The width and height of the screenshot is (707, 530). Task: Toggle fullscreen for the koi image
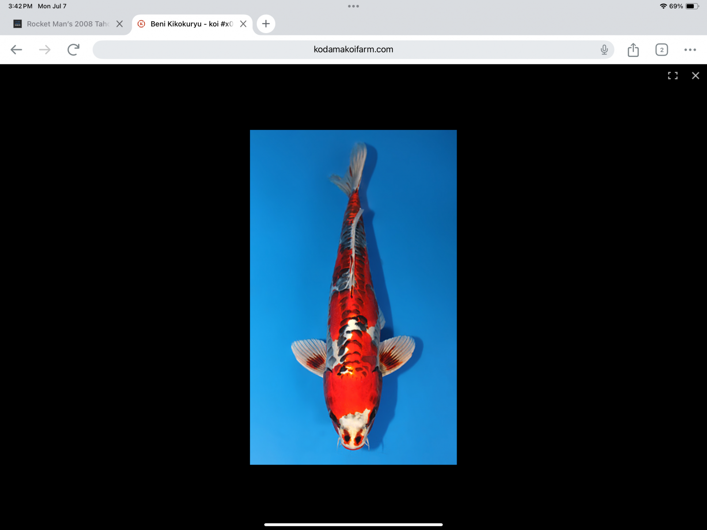673,76
